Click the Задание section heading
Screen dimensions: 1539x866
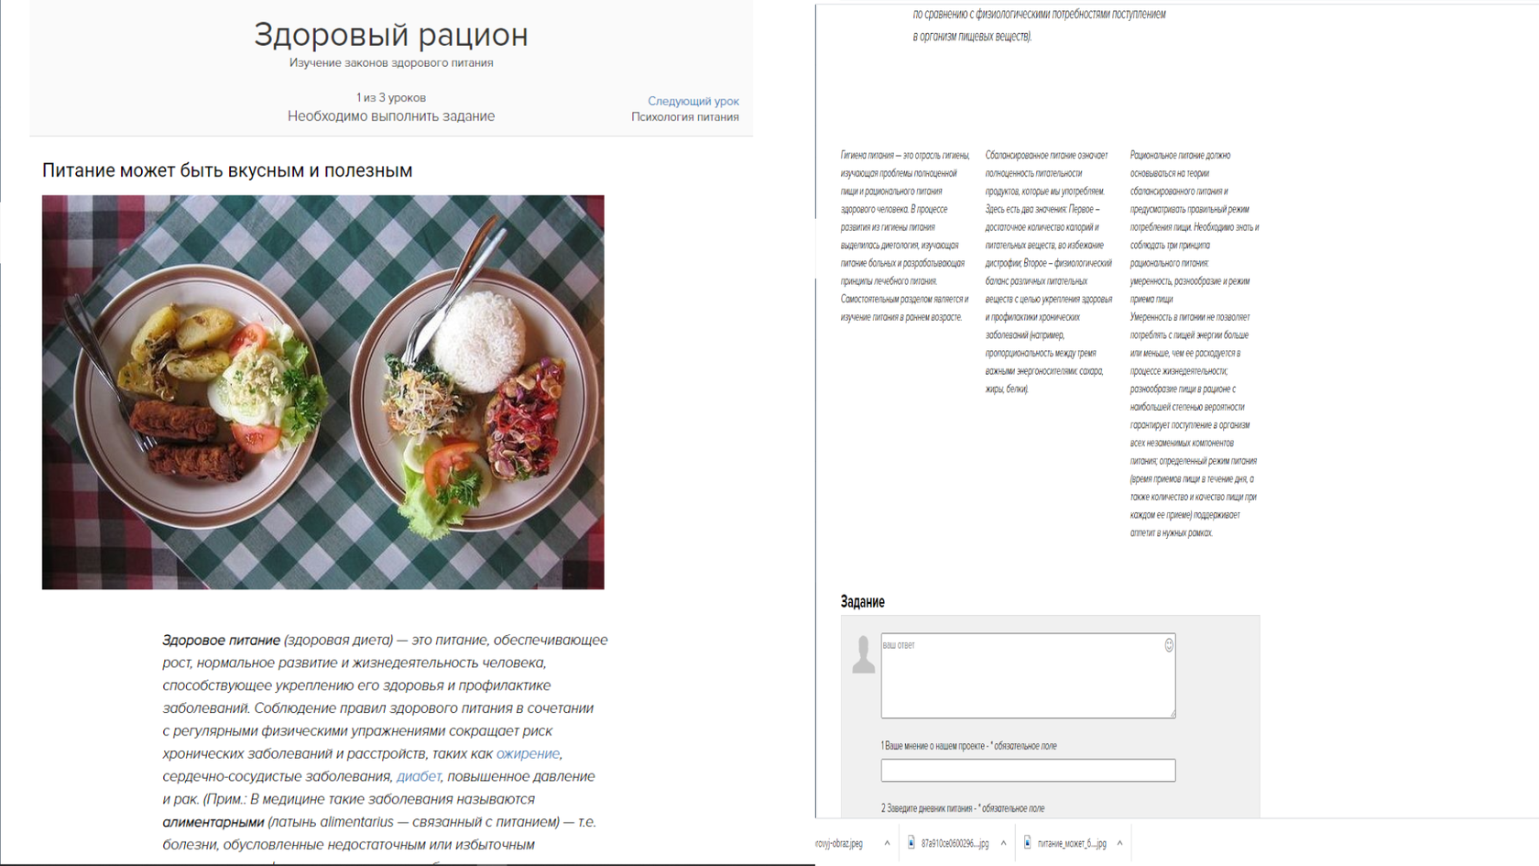863,601
